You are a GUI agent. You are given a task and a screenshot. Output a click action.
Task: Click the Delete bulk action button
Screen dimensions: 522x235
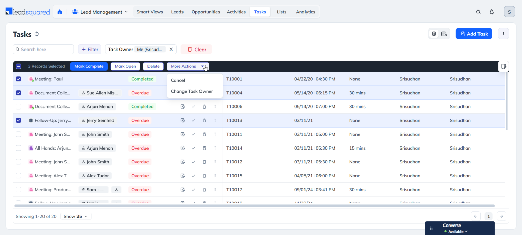coord(153,66)
